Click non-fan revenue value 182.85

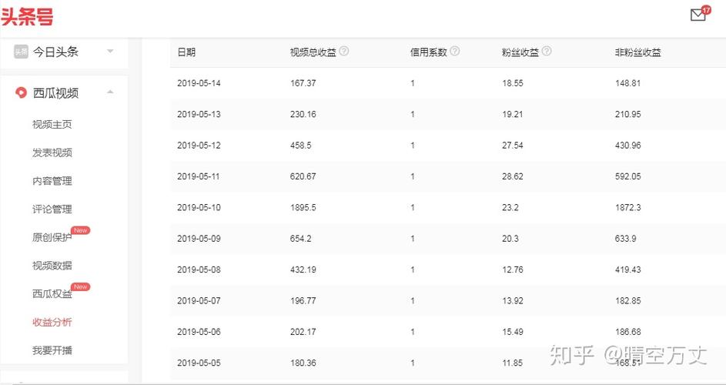tap(628, 300)
